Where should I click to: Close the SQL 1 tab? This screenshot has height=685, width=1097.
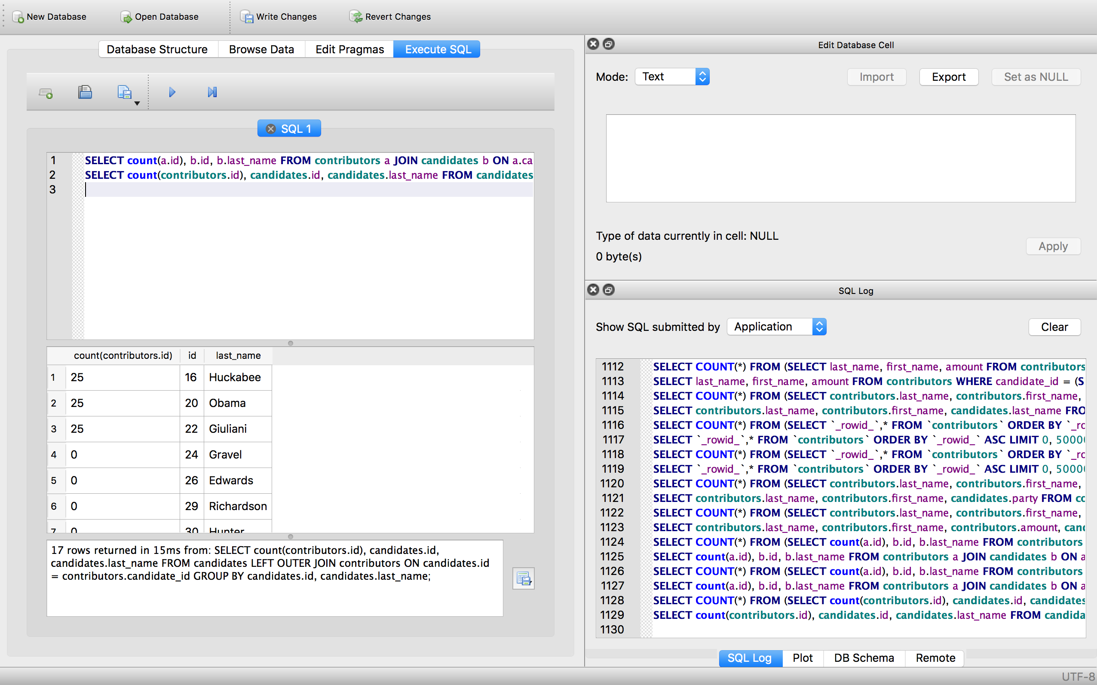[x=271, y=128]
